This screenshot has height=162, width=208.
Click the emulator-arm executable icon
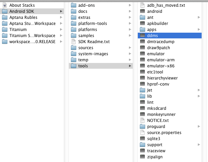[142, 60]
